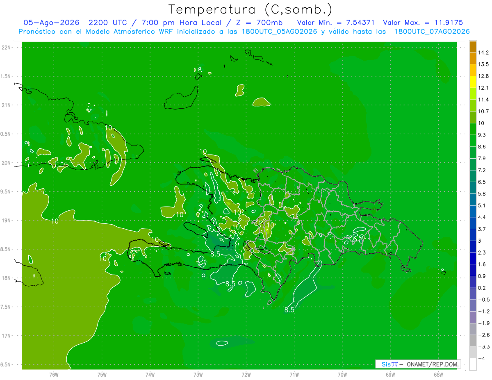Click the white legend swatch below -4
Screen dimensions: 492x380
tap(473, 364)
